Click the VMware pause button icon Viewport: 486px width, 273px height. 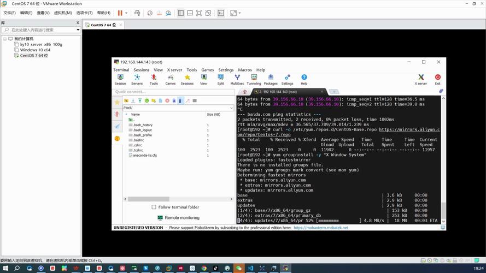click(x=120, y=13)
